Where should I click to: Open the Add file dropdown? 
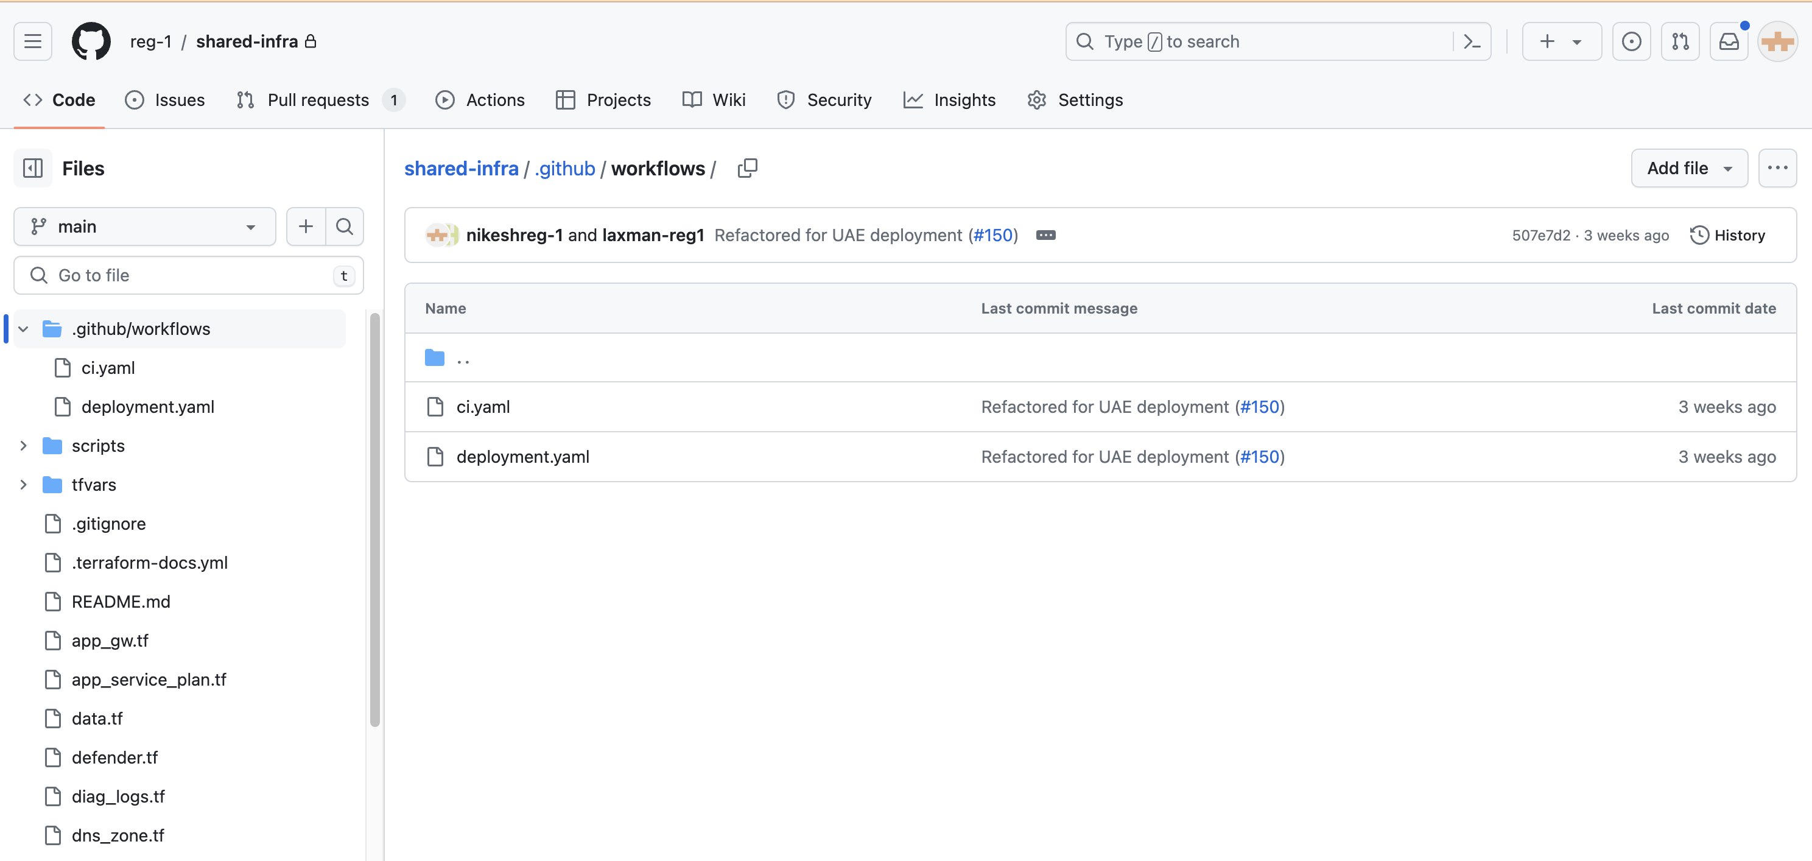coord(1689,168)
